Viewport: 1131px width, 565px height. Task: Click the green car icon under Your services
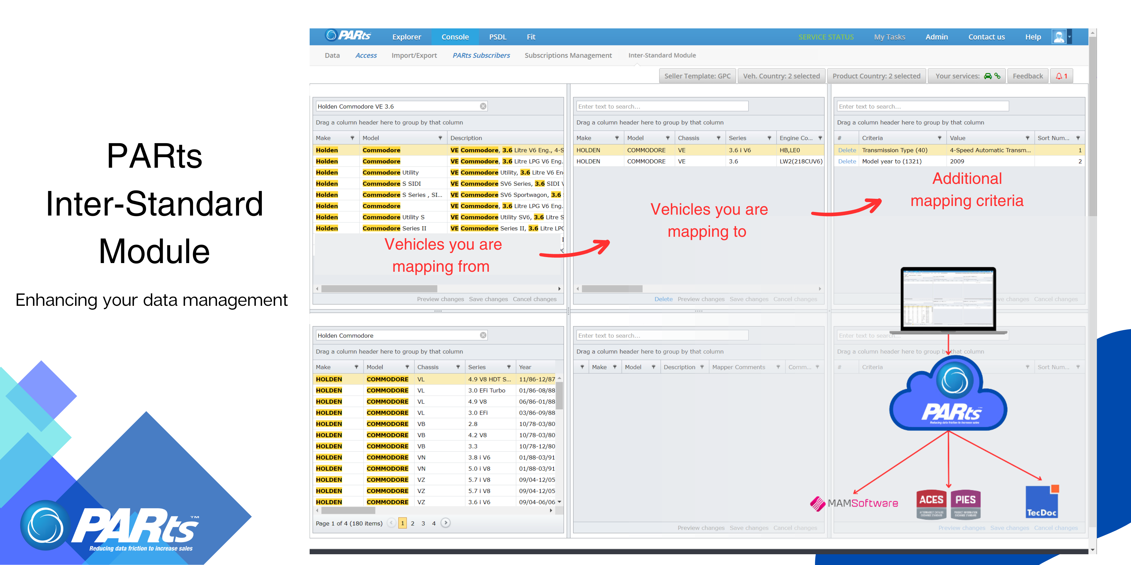[x=987, y=75]
